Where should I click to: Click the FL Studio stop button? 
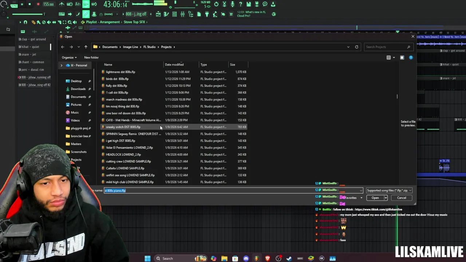29,4
